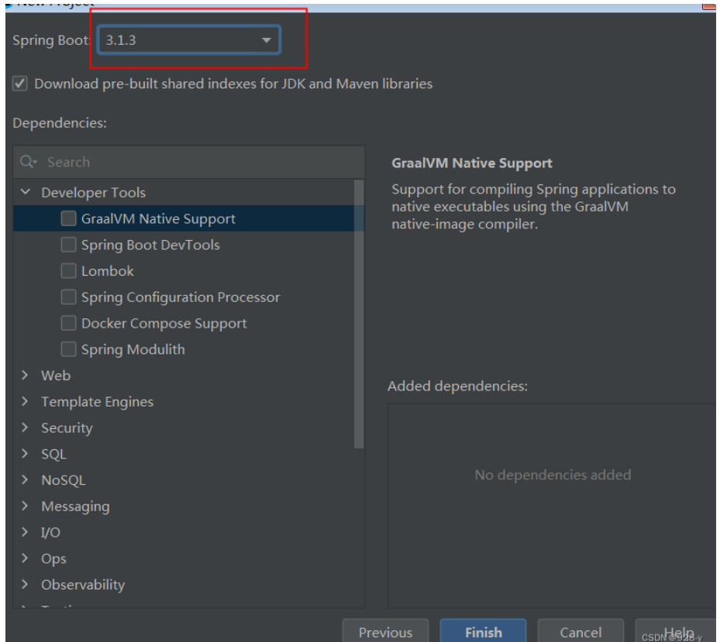The height and width of the screenshot is (642, 720).
Task: Enable Docker Compose Support
Action: (68, 323)
